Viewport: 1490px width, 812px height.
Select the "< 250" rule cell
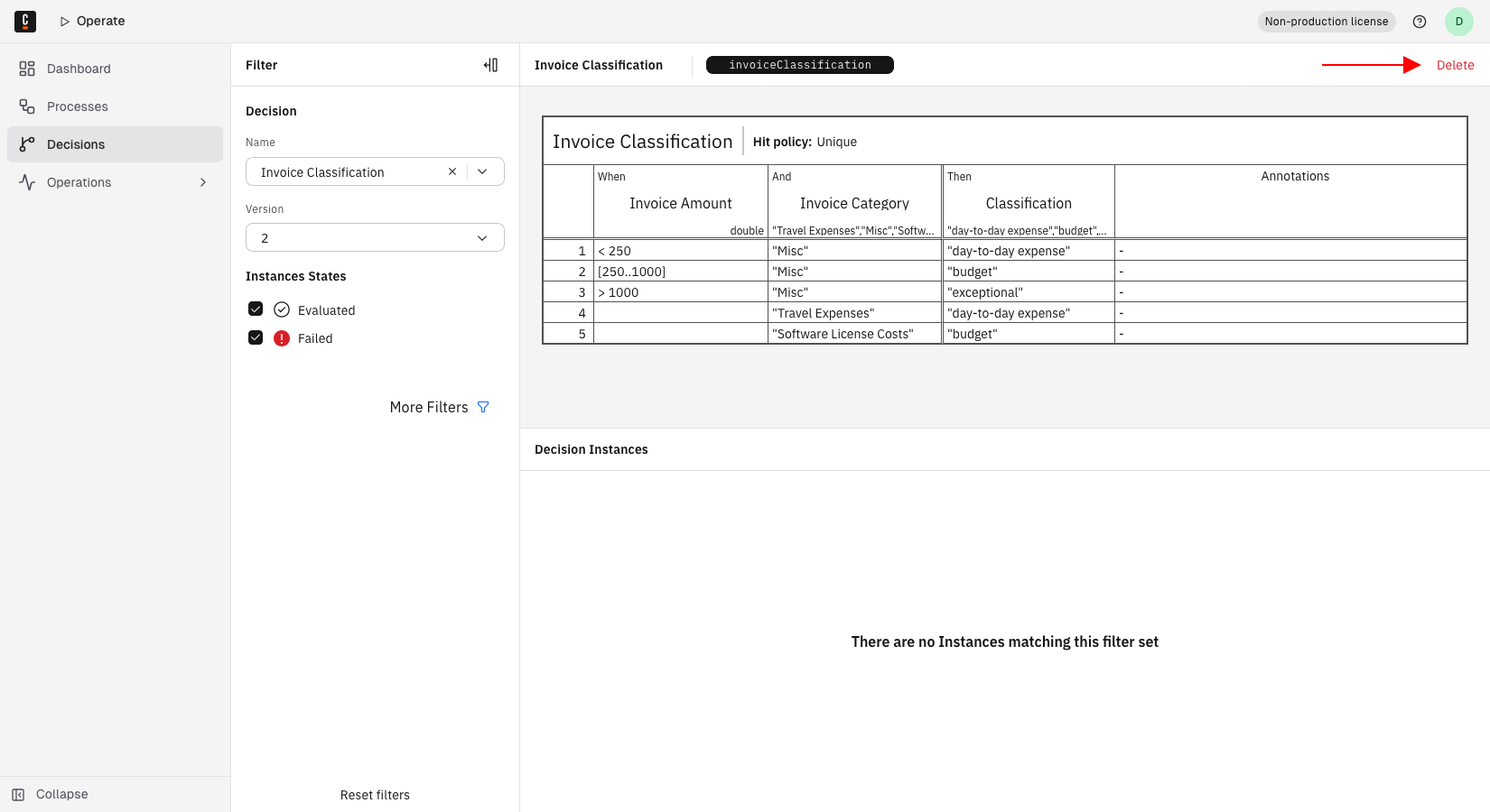coord(681,251)
